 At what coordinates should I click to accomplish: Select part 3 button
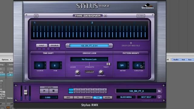[81, 90]
